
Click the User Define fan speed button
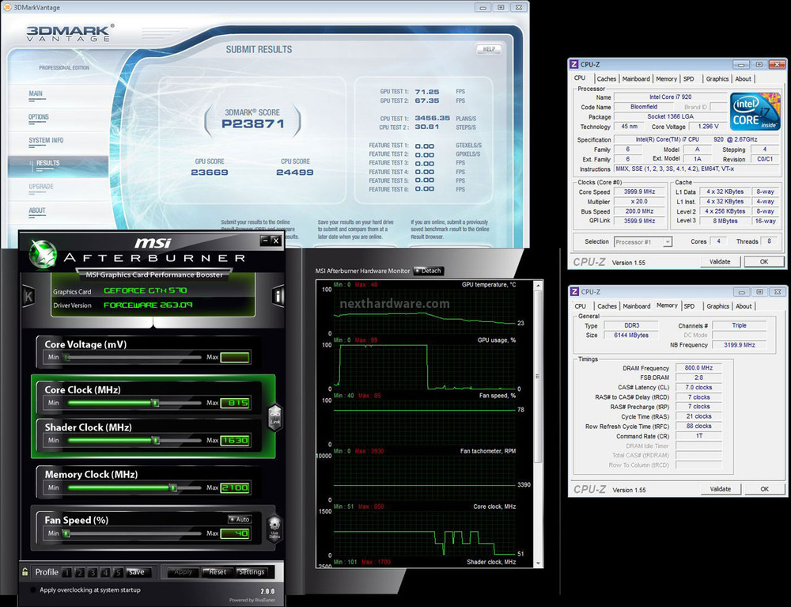(274, 527)
